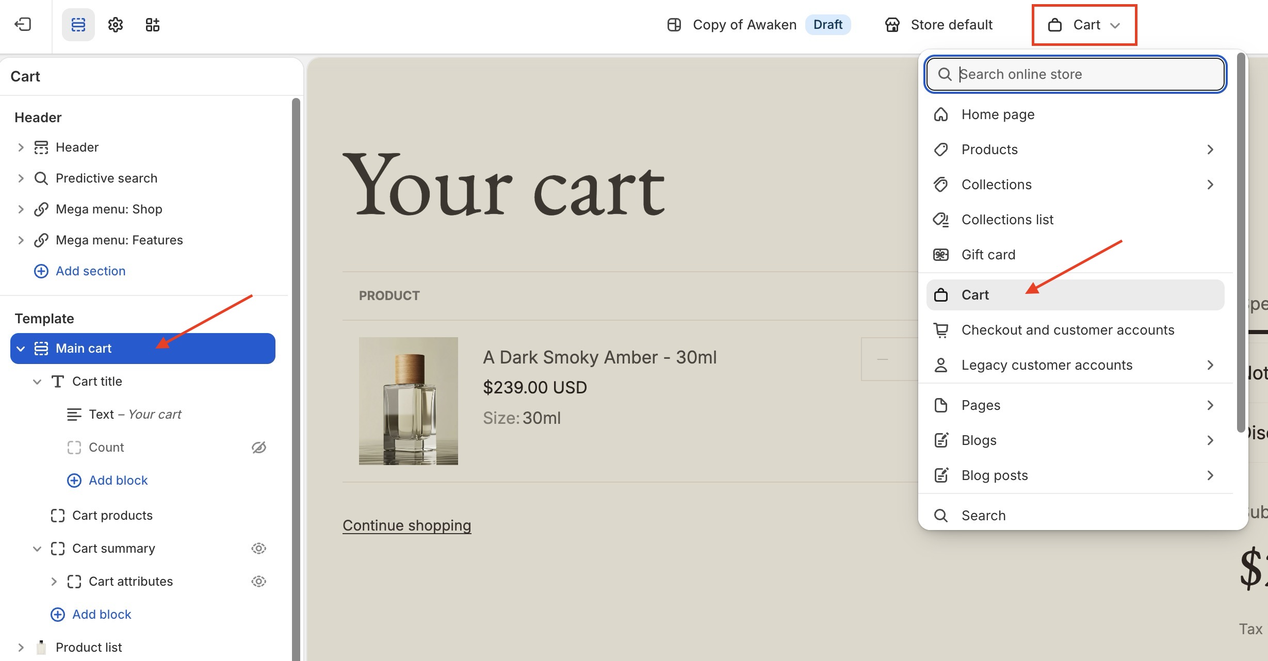The height and width of the screenshot is (661, 1268).
Task: Select Home page from the menu
Action: [1076, 114]
